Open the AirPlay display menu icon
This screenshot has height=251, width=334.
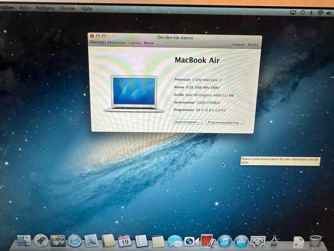(x=292, y=13)
